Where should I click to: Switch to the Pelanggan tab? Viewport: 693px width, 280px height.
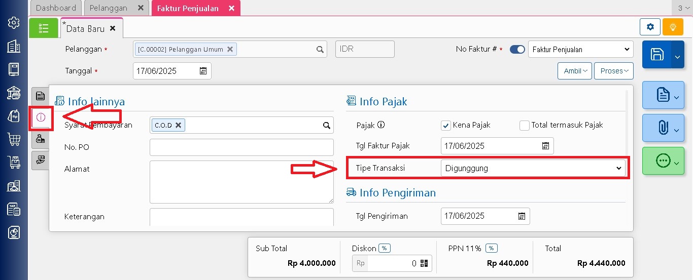click(x=109, y=8)
